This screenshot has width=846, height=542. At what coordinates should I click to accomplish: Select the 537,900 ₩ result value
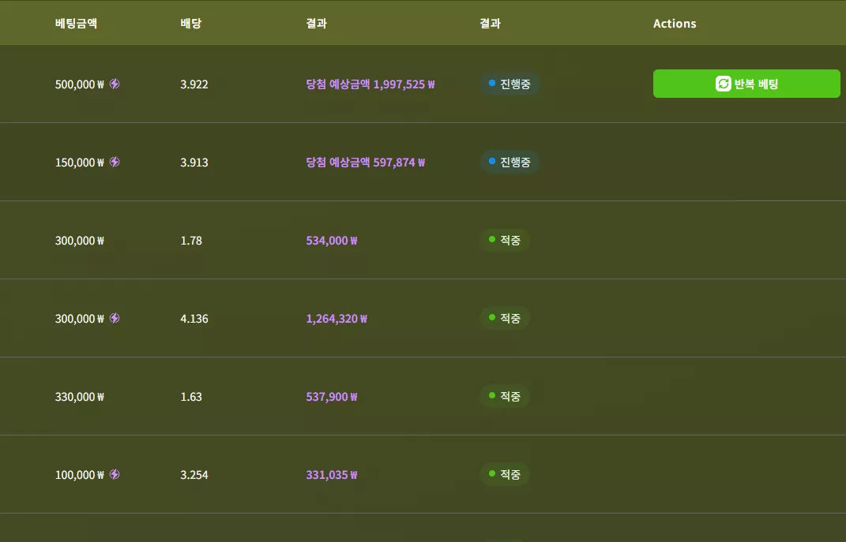click(x=331, y=397)
